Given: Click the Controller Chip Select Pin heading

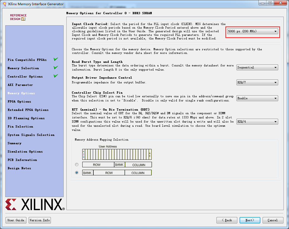Looking at the screenshot, I should pos(97,93).
